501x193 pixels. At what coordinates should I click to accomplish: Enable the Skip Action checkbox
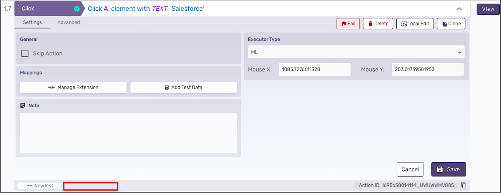[x=25, y=54]
